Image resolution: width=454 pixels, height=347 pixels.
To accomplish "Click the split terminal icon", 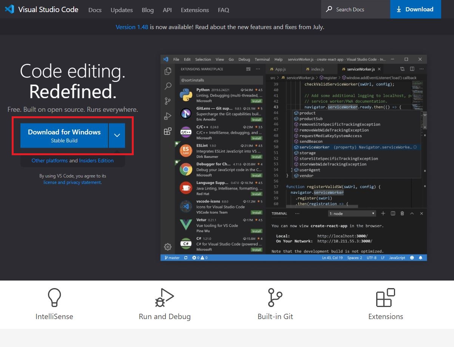I will (393, 213).
